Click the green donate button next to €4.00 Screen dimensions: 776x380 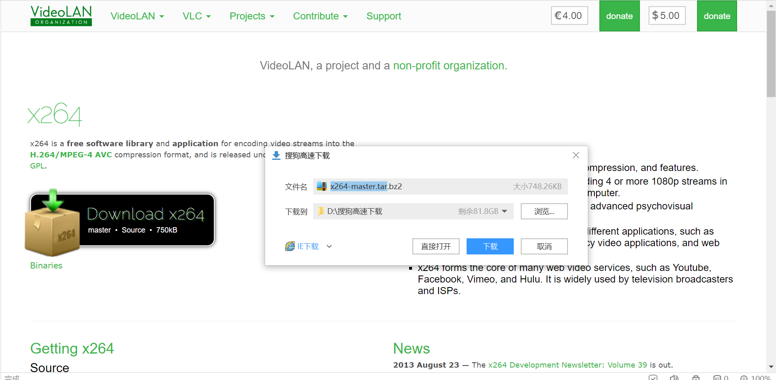[x=619, y=16]
